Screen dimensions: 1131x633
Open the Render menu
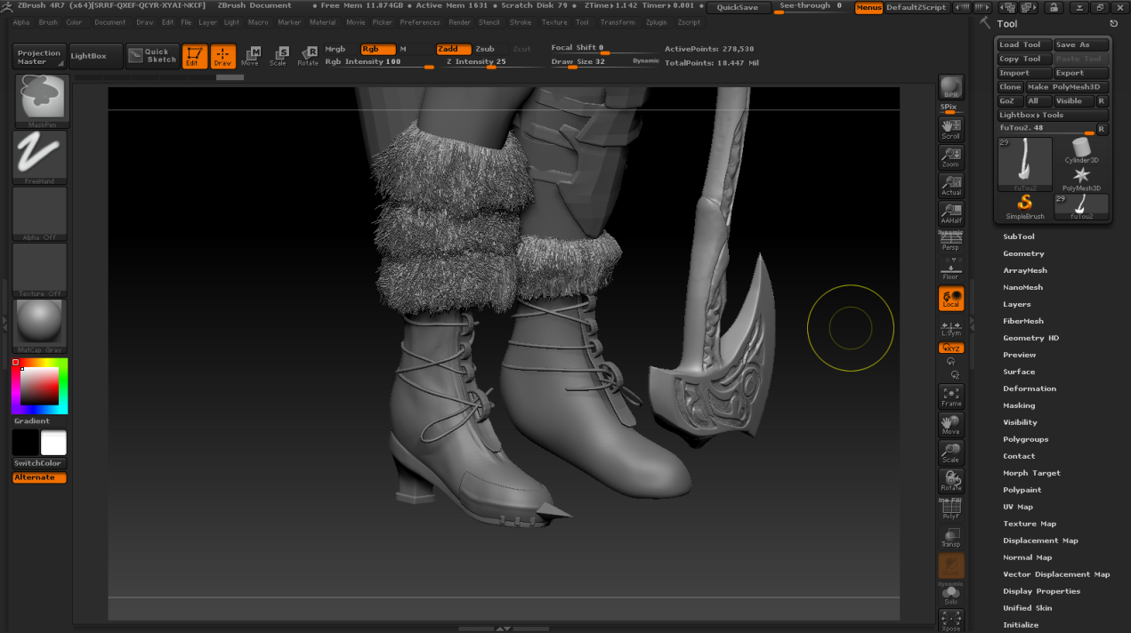click(x=459, y=22)
